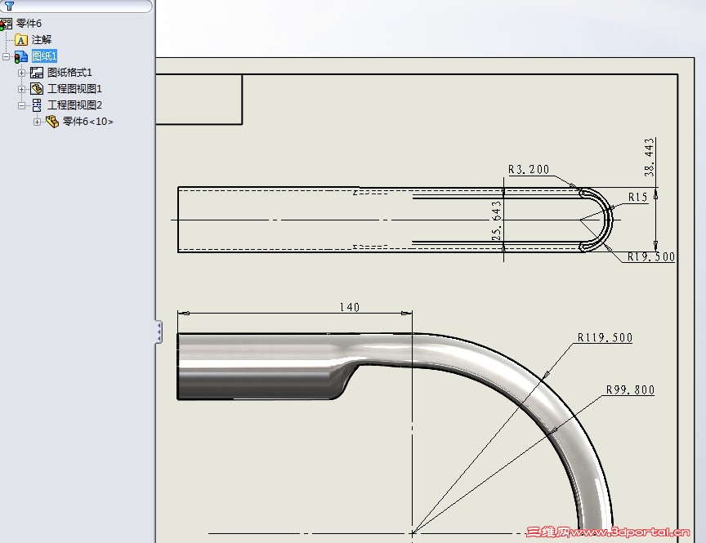This screenshot has width=706, height=543.
Task: Click the 图纸1 sheet icon
Action: click(x=21, y=56)
